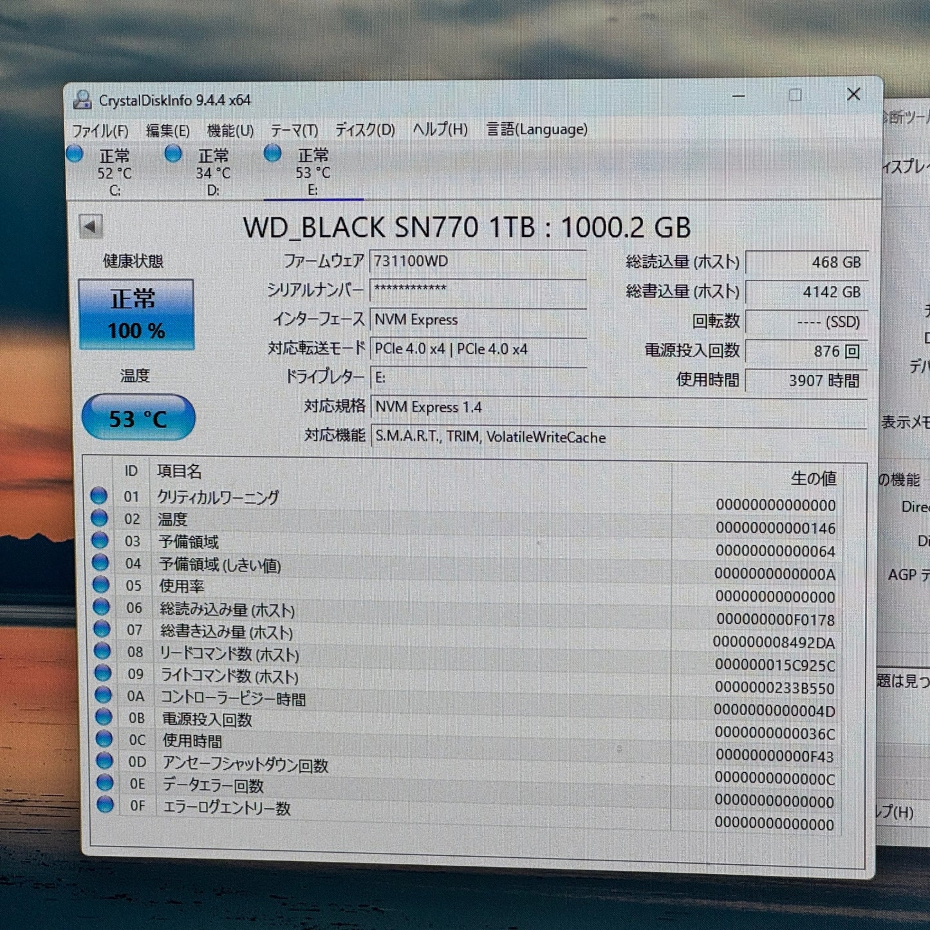Click status dot for 0C 使用時間

(x=104, y=738)
